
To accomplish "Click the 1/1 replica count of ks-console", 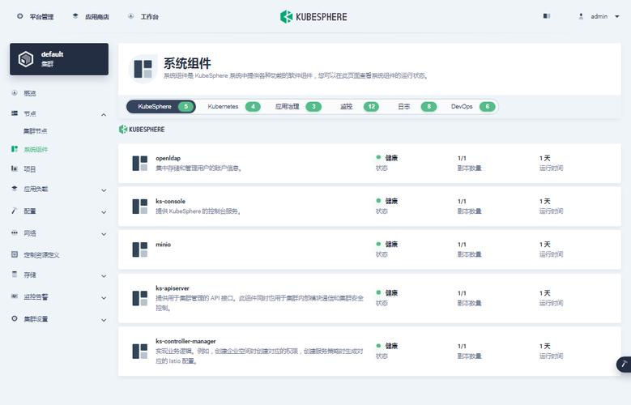I will [x=462, y=202].
